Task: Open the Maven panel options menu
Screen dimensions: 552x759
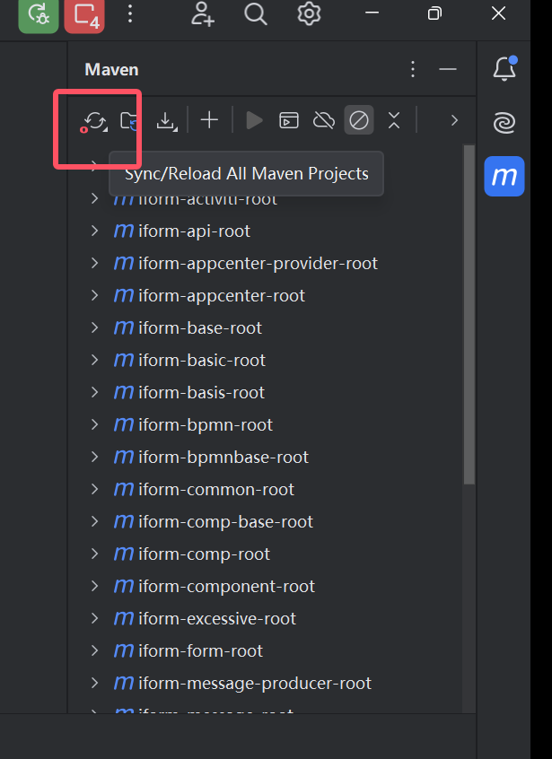Action: (x=413, y=70)
